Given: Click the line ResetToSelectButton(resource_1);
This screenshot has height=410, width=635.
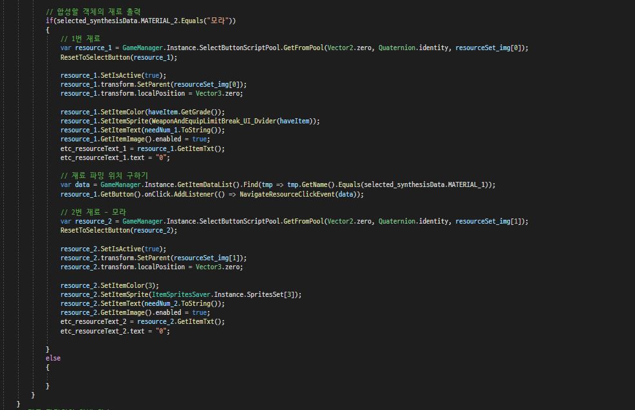Looking at the screenshot, I should (118, 57).
